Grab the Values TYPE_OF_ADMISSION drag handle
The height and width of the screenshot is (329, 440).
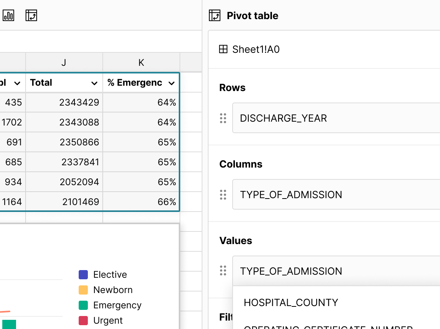[223, 271]
